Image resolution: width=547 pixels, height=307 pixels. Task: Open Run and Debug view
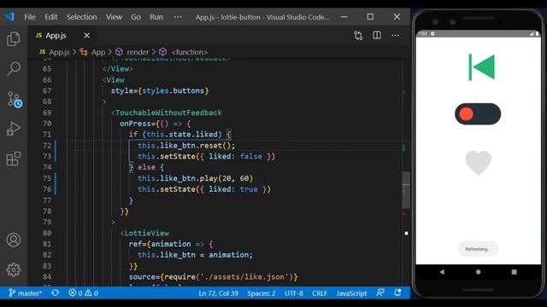[14, 129]
